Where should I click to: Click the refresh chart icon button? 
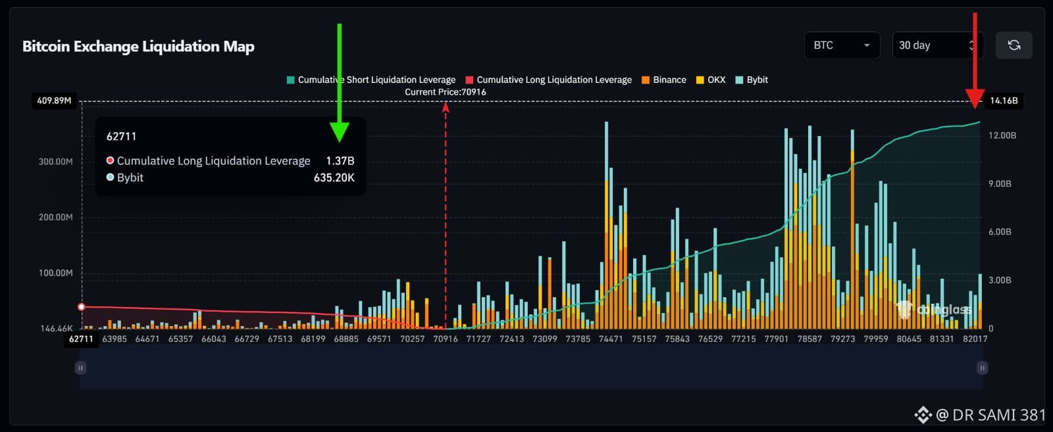point(1014,45)
